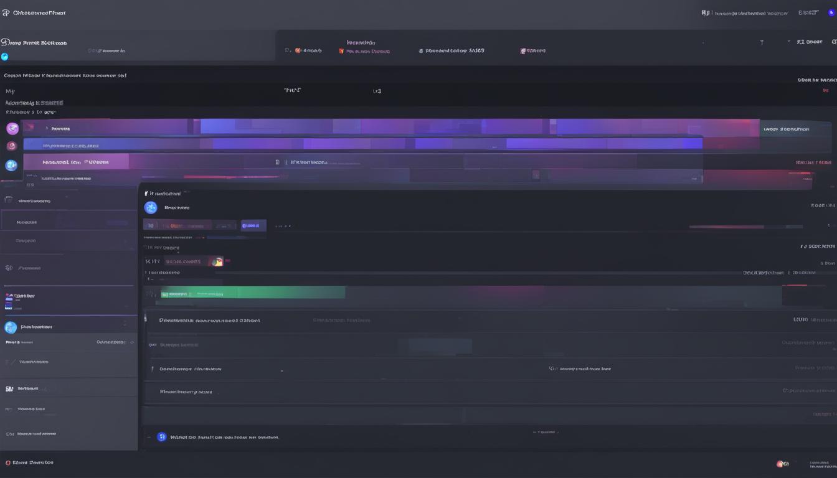Click the dark red round icon in the second timeline row
The image size is (837, 478).
(11, 146)
